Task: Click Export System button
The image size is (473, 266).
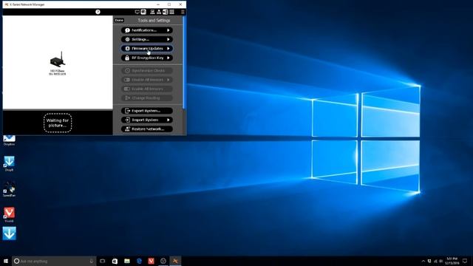Action: pos(147,111)
